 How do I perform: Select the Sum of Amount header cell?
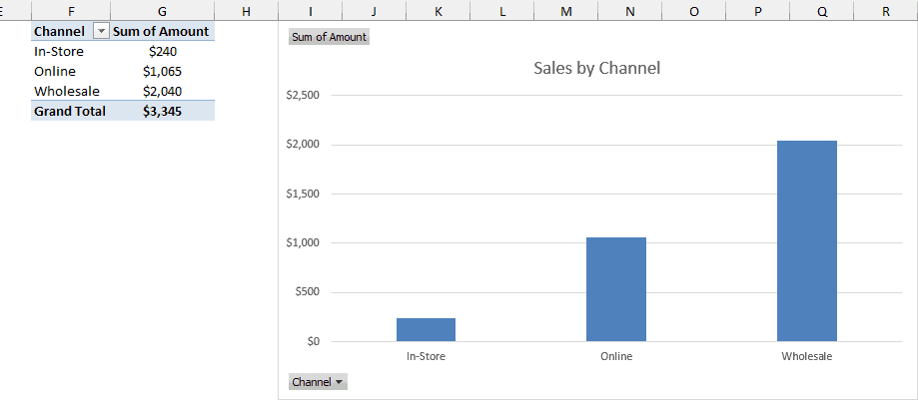[163, 31]
